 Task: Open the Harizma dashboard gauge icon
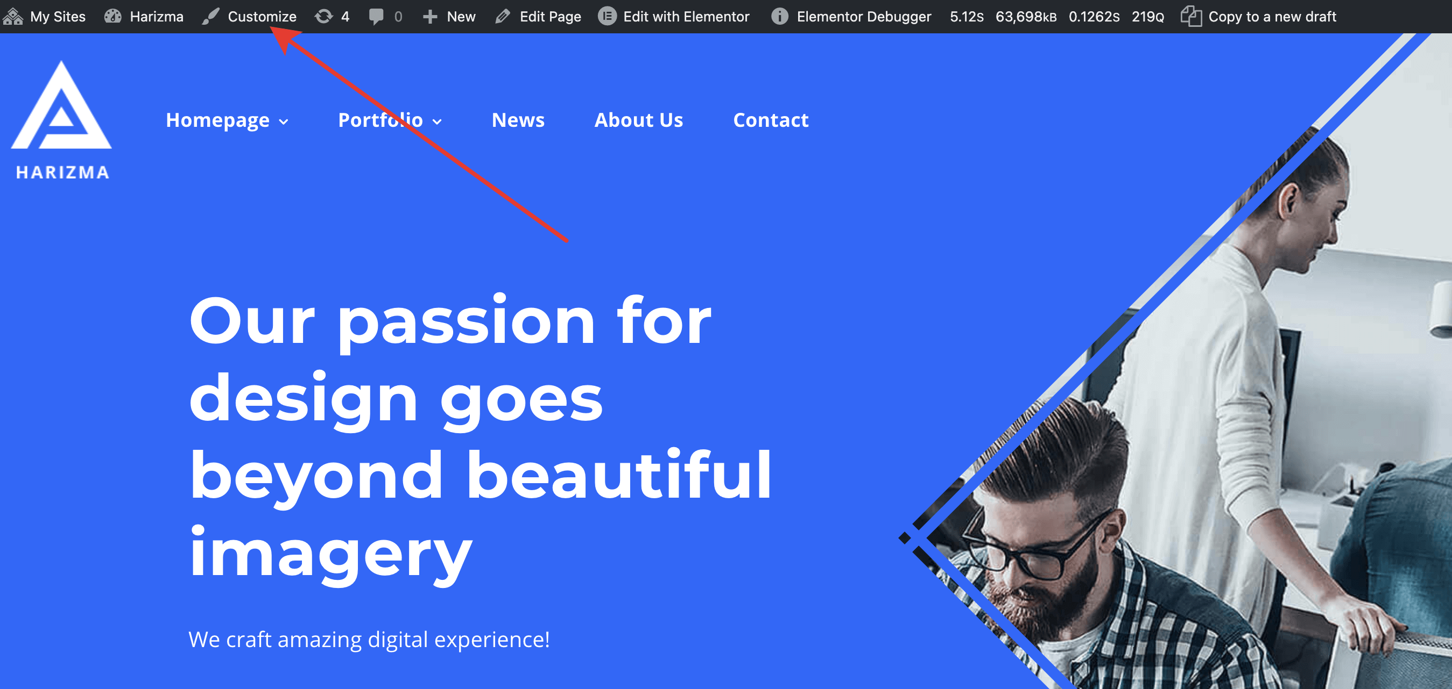point(112,16)
